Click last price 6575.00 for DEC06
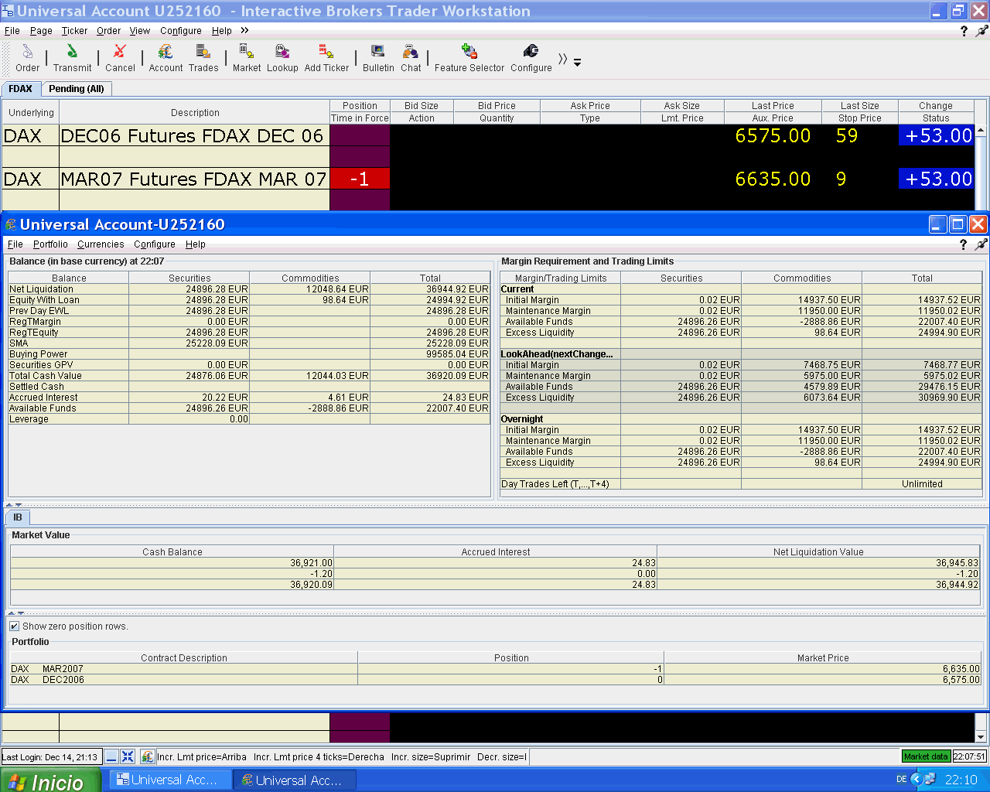 [x=773, y=135]
